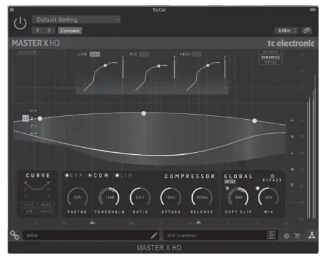Click the Release knob at 100ms
Viewport: 330px width, 265px height.
[x=202, y=197]
